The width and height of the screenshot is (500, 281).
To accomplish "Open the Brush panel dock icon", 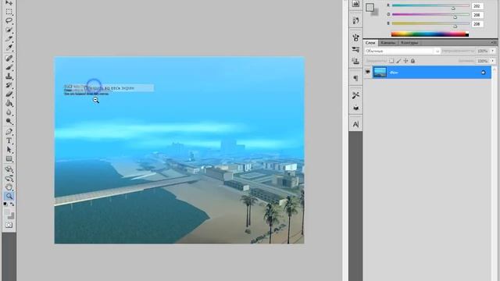I will tap(356, 37).
